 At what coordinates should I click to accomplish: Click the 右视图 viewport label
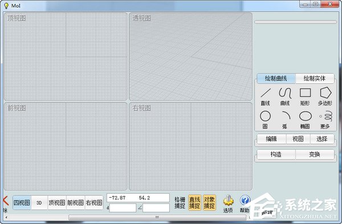click(x=141, y=108)
